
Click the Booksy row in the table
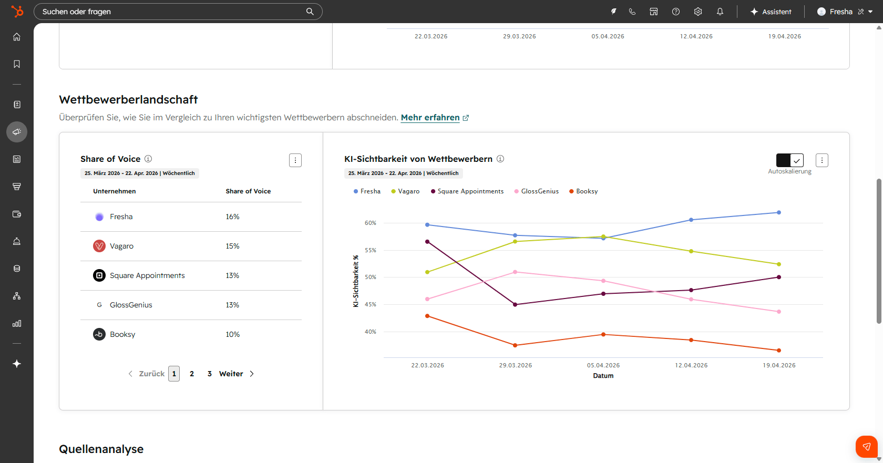[x=191, y=334]
